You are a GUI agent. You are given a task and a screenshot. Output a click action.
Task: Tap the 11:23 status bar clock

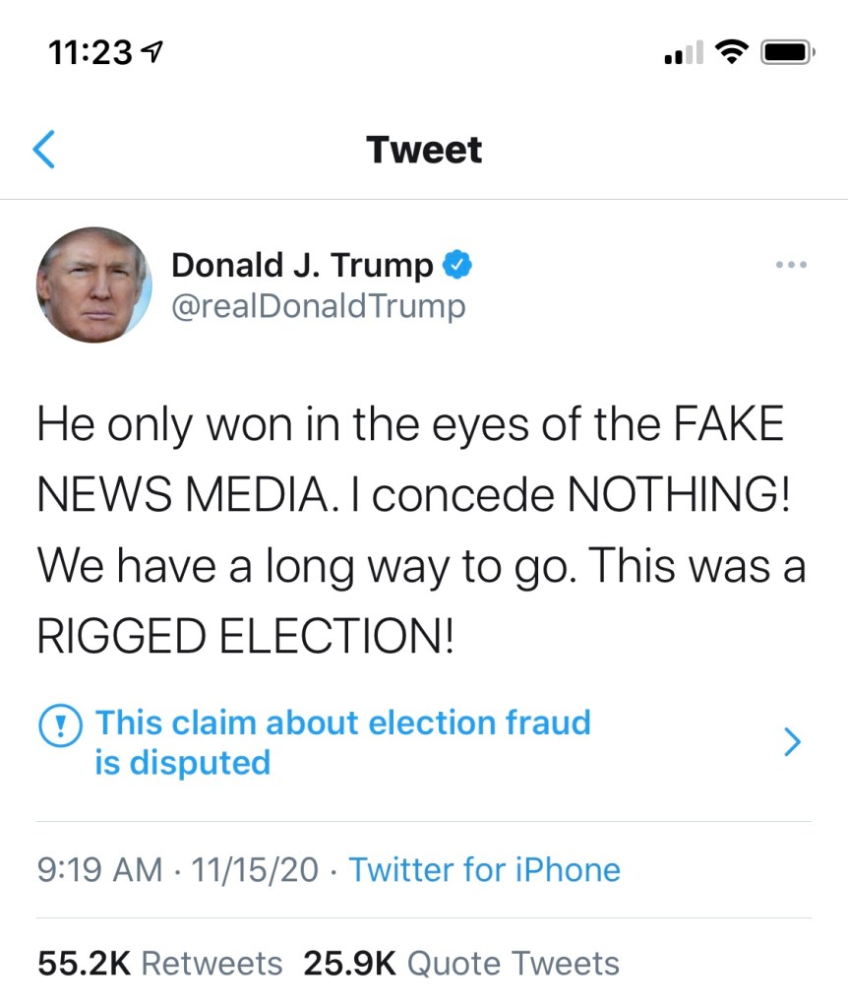click(90, 52)
